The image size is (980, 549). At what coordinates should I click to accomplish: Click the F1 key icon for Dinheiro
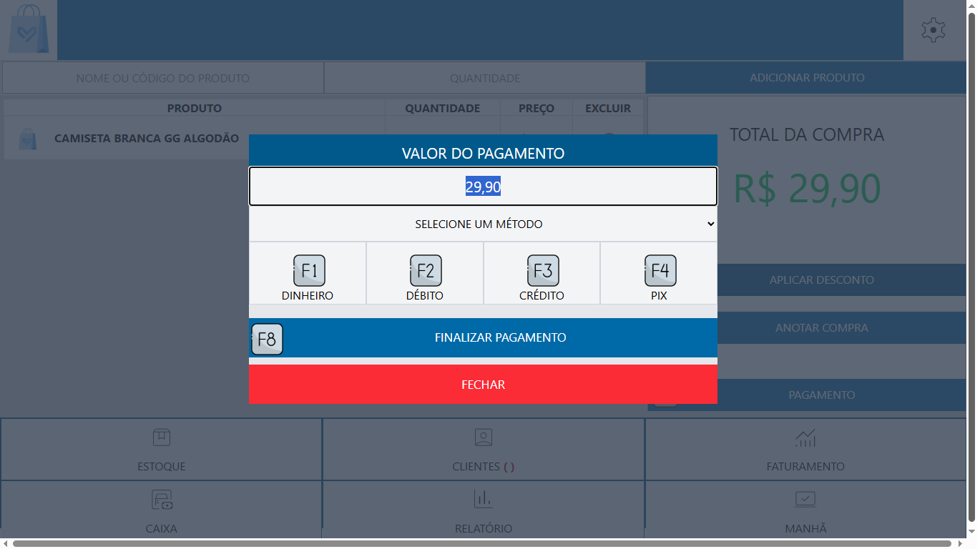[x=308, y=271]
